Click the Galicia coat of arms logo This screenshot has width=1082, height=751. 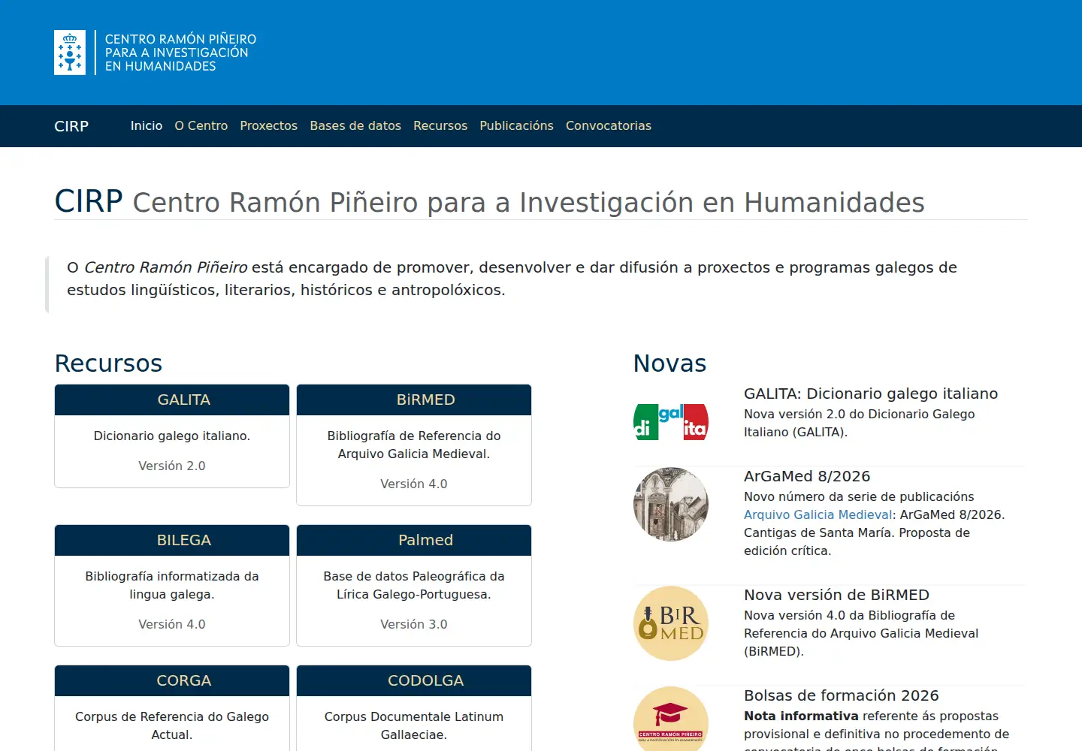click(70, 53)
